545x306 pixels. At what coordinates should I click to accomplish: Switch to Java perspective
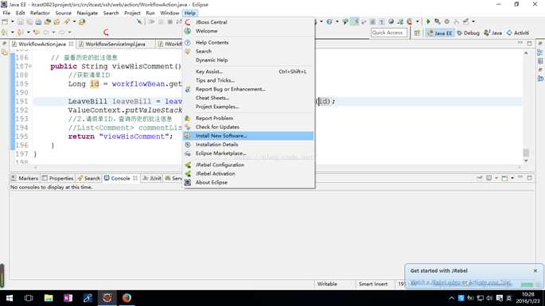tap(492, 33)
